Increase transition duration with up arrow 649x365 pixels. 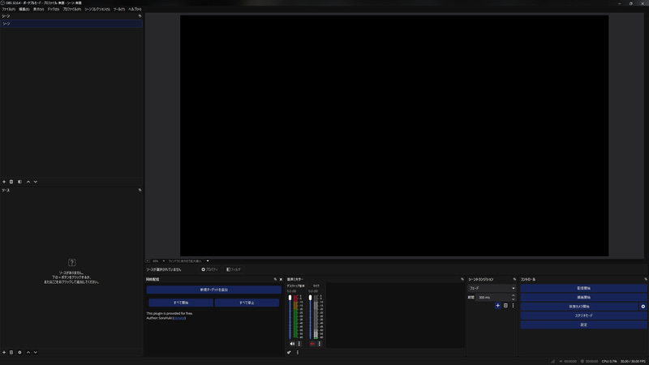(514, 295)
